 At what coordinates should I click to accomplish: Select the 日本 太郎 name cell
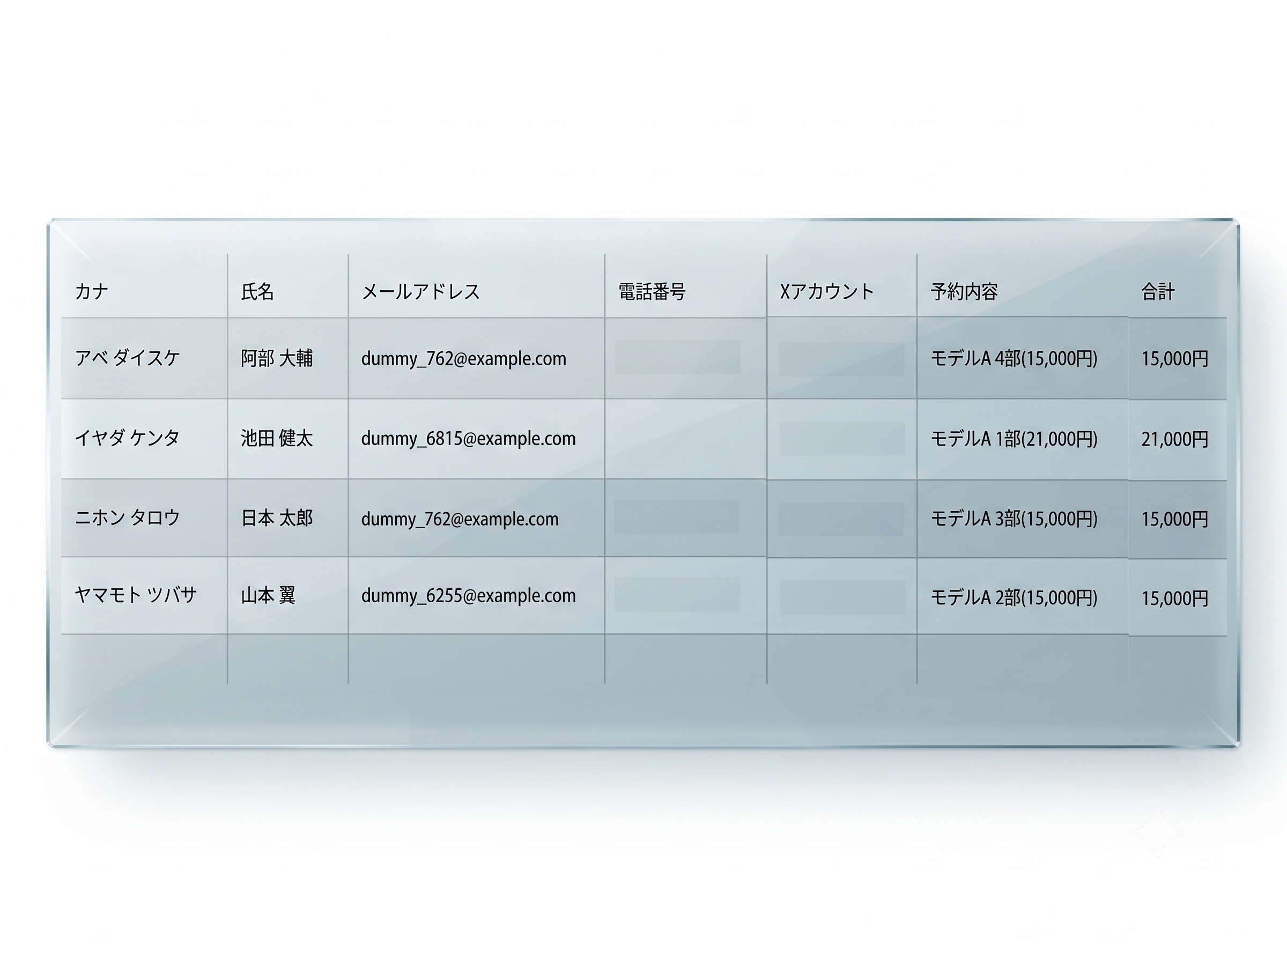(x=288, y=518)
